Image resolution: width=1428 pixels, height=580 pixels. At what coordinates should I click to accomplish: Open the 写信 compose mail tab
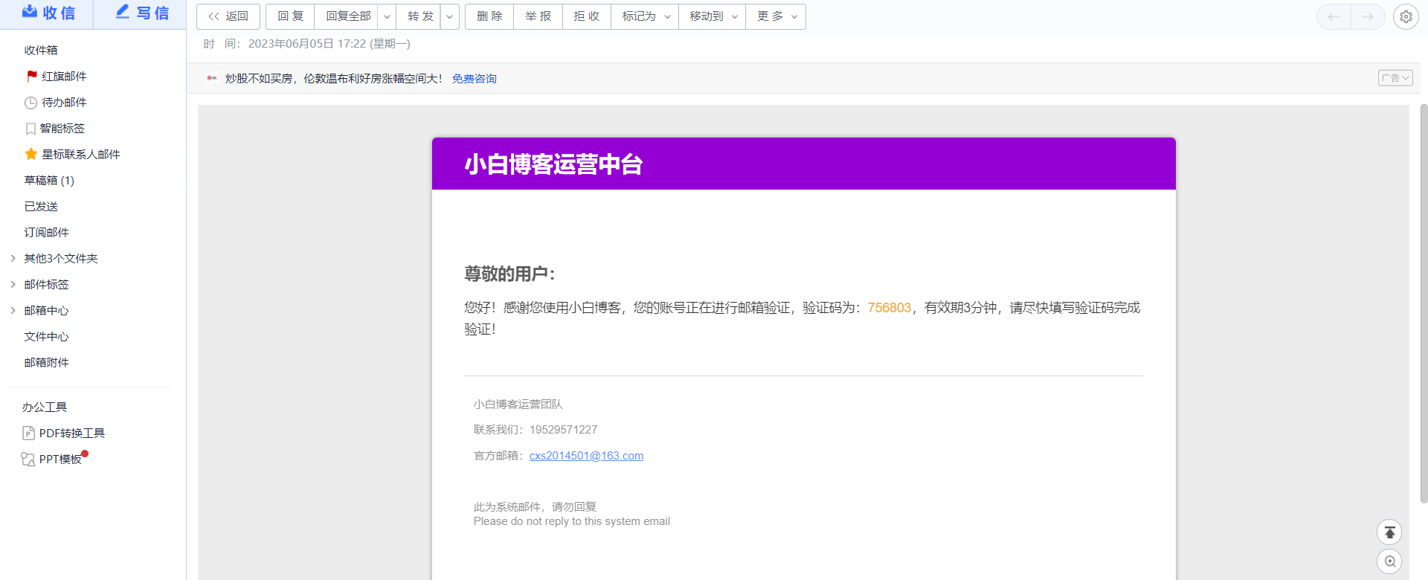[x=140, y=13]
